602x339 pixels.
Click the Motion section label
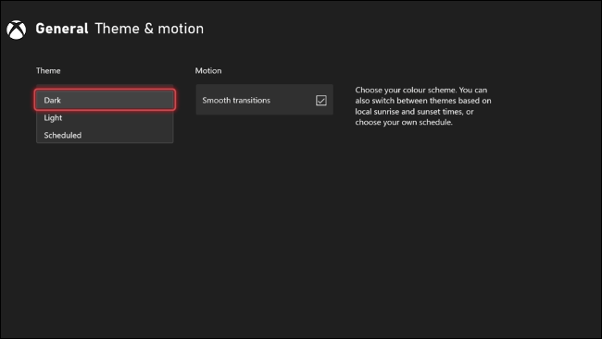(208, 70)
